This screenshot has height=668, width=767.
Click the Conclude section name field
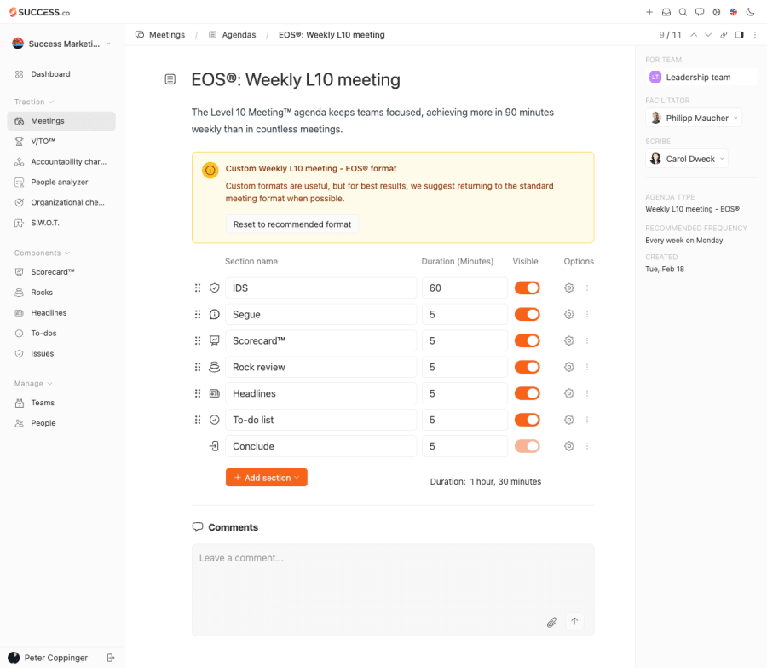coord(321,446)
